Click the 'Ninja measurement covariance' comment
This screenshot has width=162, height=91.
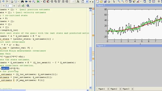tap(27, 51)
